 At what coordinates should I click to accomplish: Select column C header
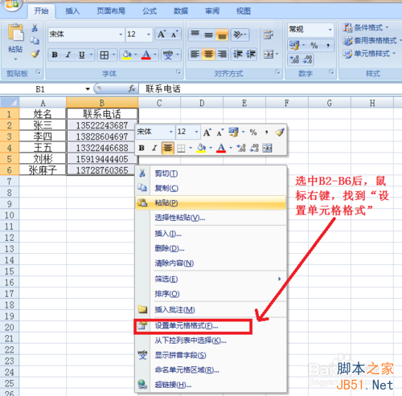(159, 103)
